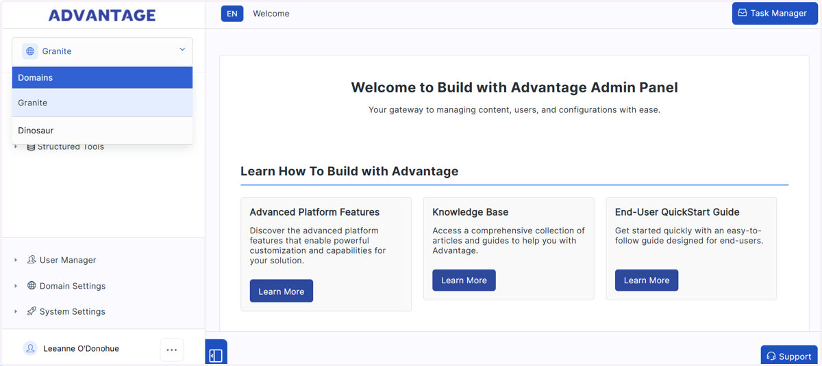Viewport: 822px width, 366px height.
Task: Expand the Domain Settings arrow
Action: [16, 286]
